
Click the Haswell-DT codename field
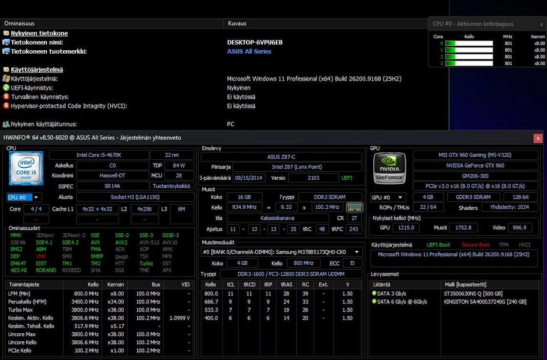click(112, 176)
